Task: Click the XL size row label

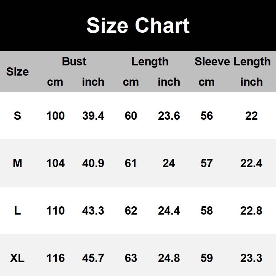Action: click(x=17, y=258)
